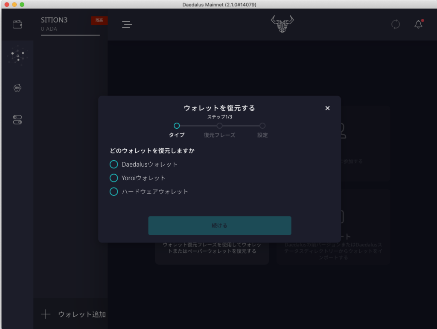Screen dimensions: 437x329
Task: Select the Daedalusウォレット radio option
Action: [x=114, y=164]
